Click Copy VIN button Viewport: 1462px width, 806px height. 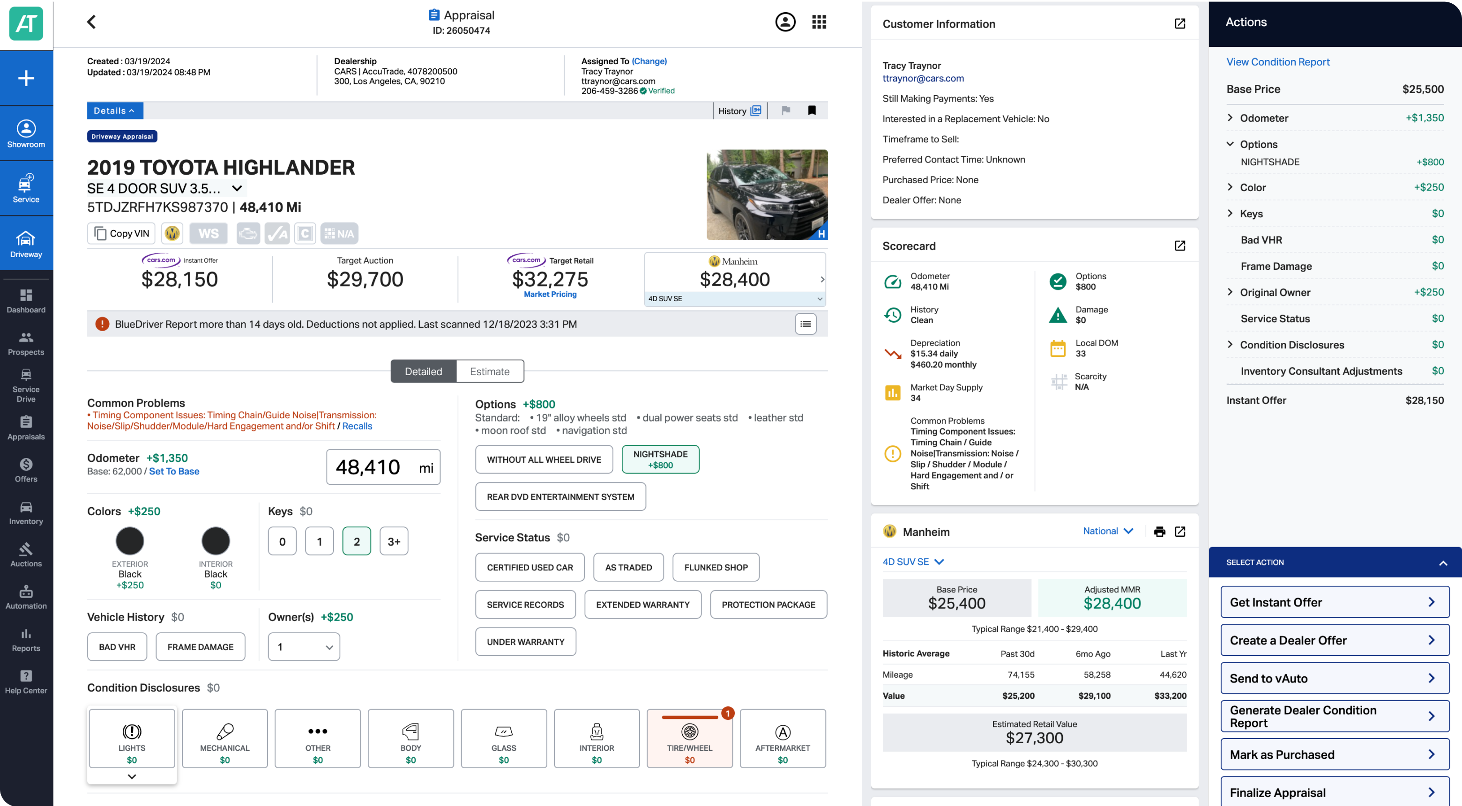[121, 233]
